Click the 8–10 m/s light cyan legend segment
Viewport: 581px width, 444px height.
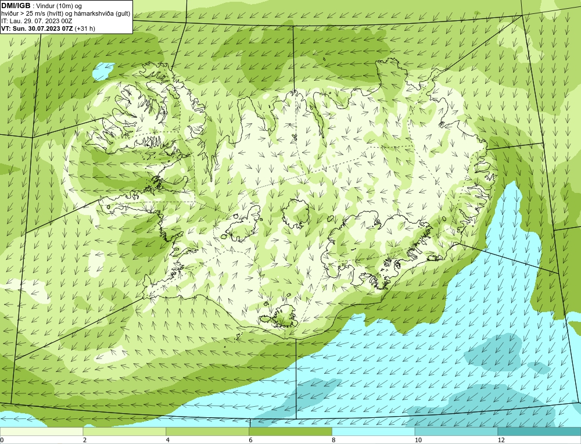(374, 431)
